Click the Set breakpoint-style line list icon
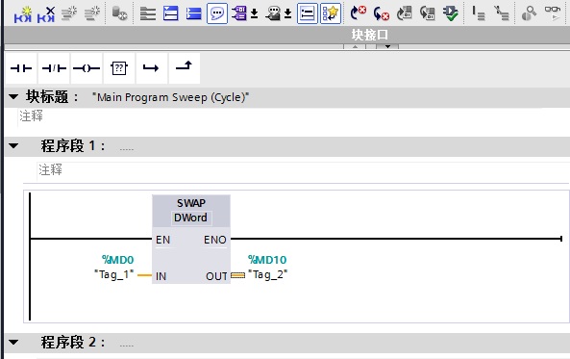 [479, 13]
